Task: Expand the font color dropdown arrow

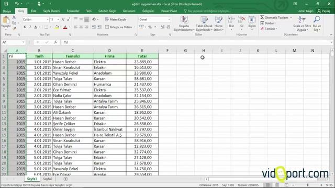Action: click(x=69, y=27)
